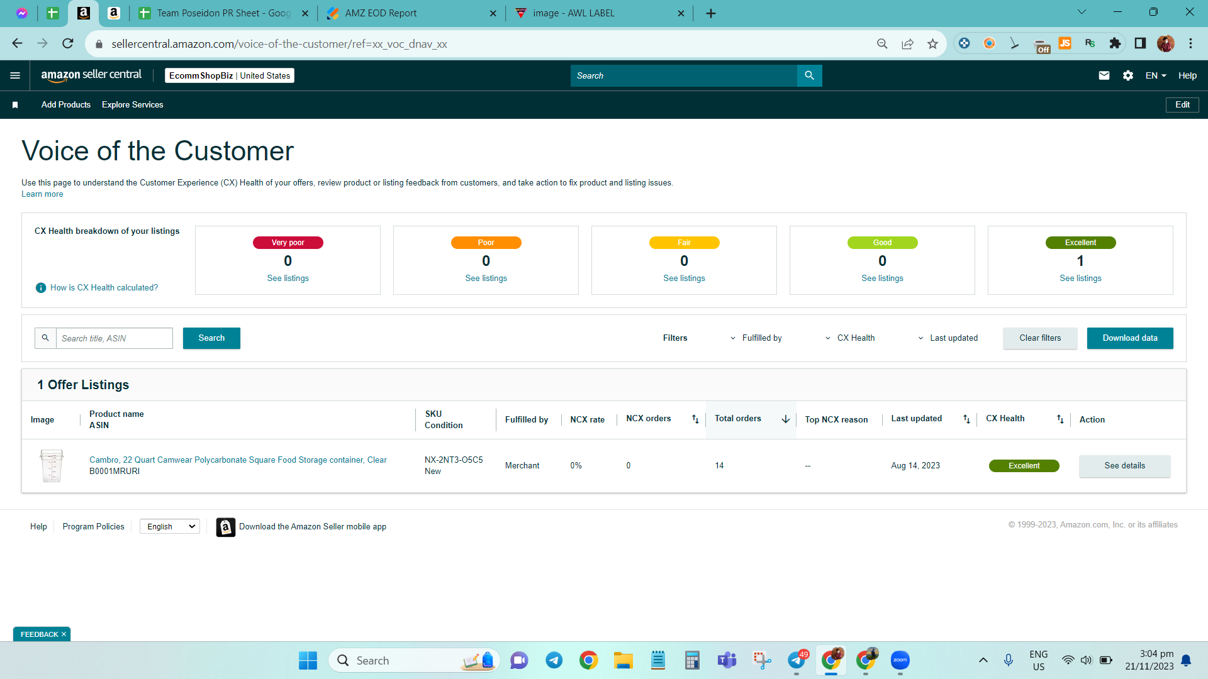Click See details for Cambro listing
The width and height of the screenshot is (1208, 679).
(1124, 466)
